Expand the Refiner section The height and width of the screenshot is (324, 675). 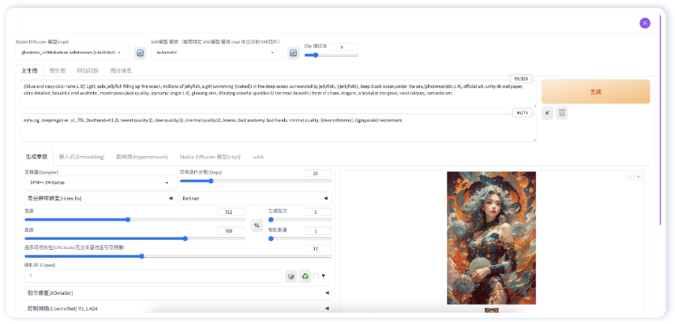[x=256, y=198]
